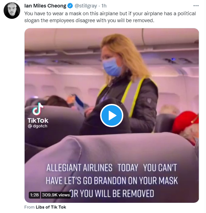Screen dimensions: 206x213
Task: Click the TikTok note logo watermark
Action: click(38, 109)
